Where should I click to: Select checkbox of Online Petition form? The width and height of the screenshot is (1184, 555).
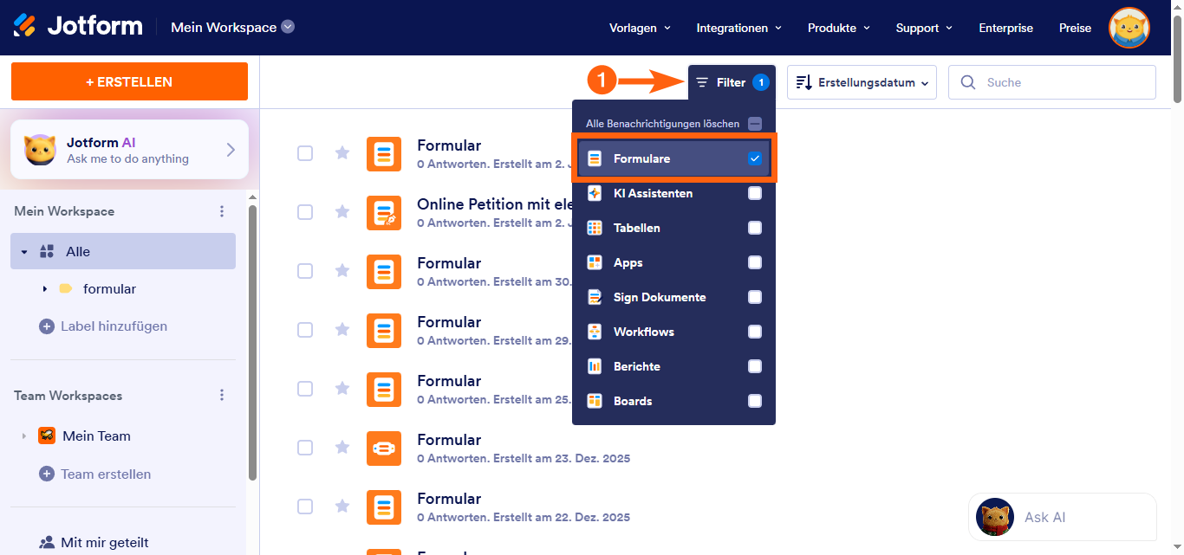tap(305, 212)
